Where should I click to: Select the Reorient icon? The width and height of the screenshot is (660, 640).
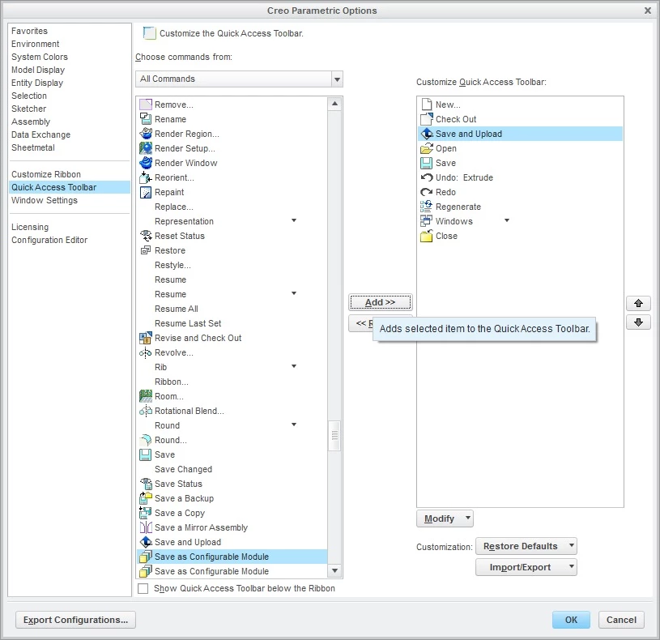tap(145, 177)
